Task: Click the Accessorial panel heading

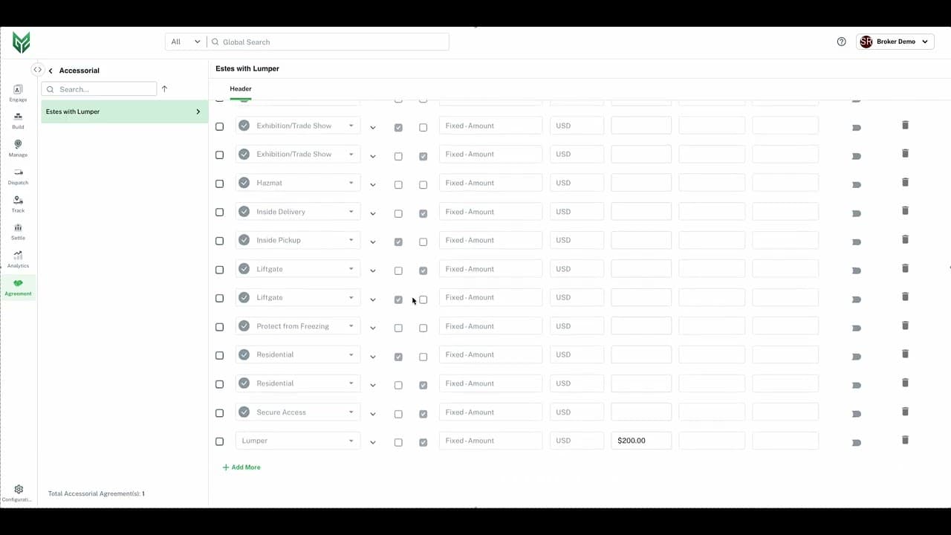Action: click(79, 71)
